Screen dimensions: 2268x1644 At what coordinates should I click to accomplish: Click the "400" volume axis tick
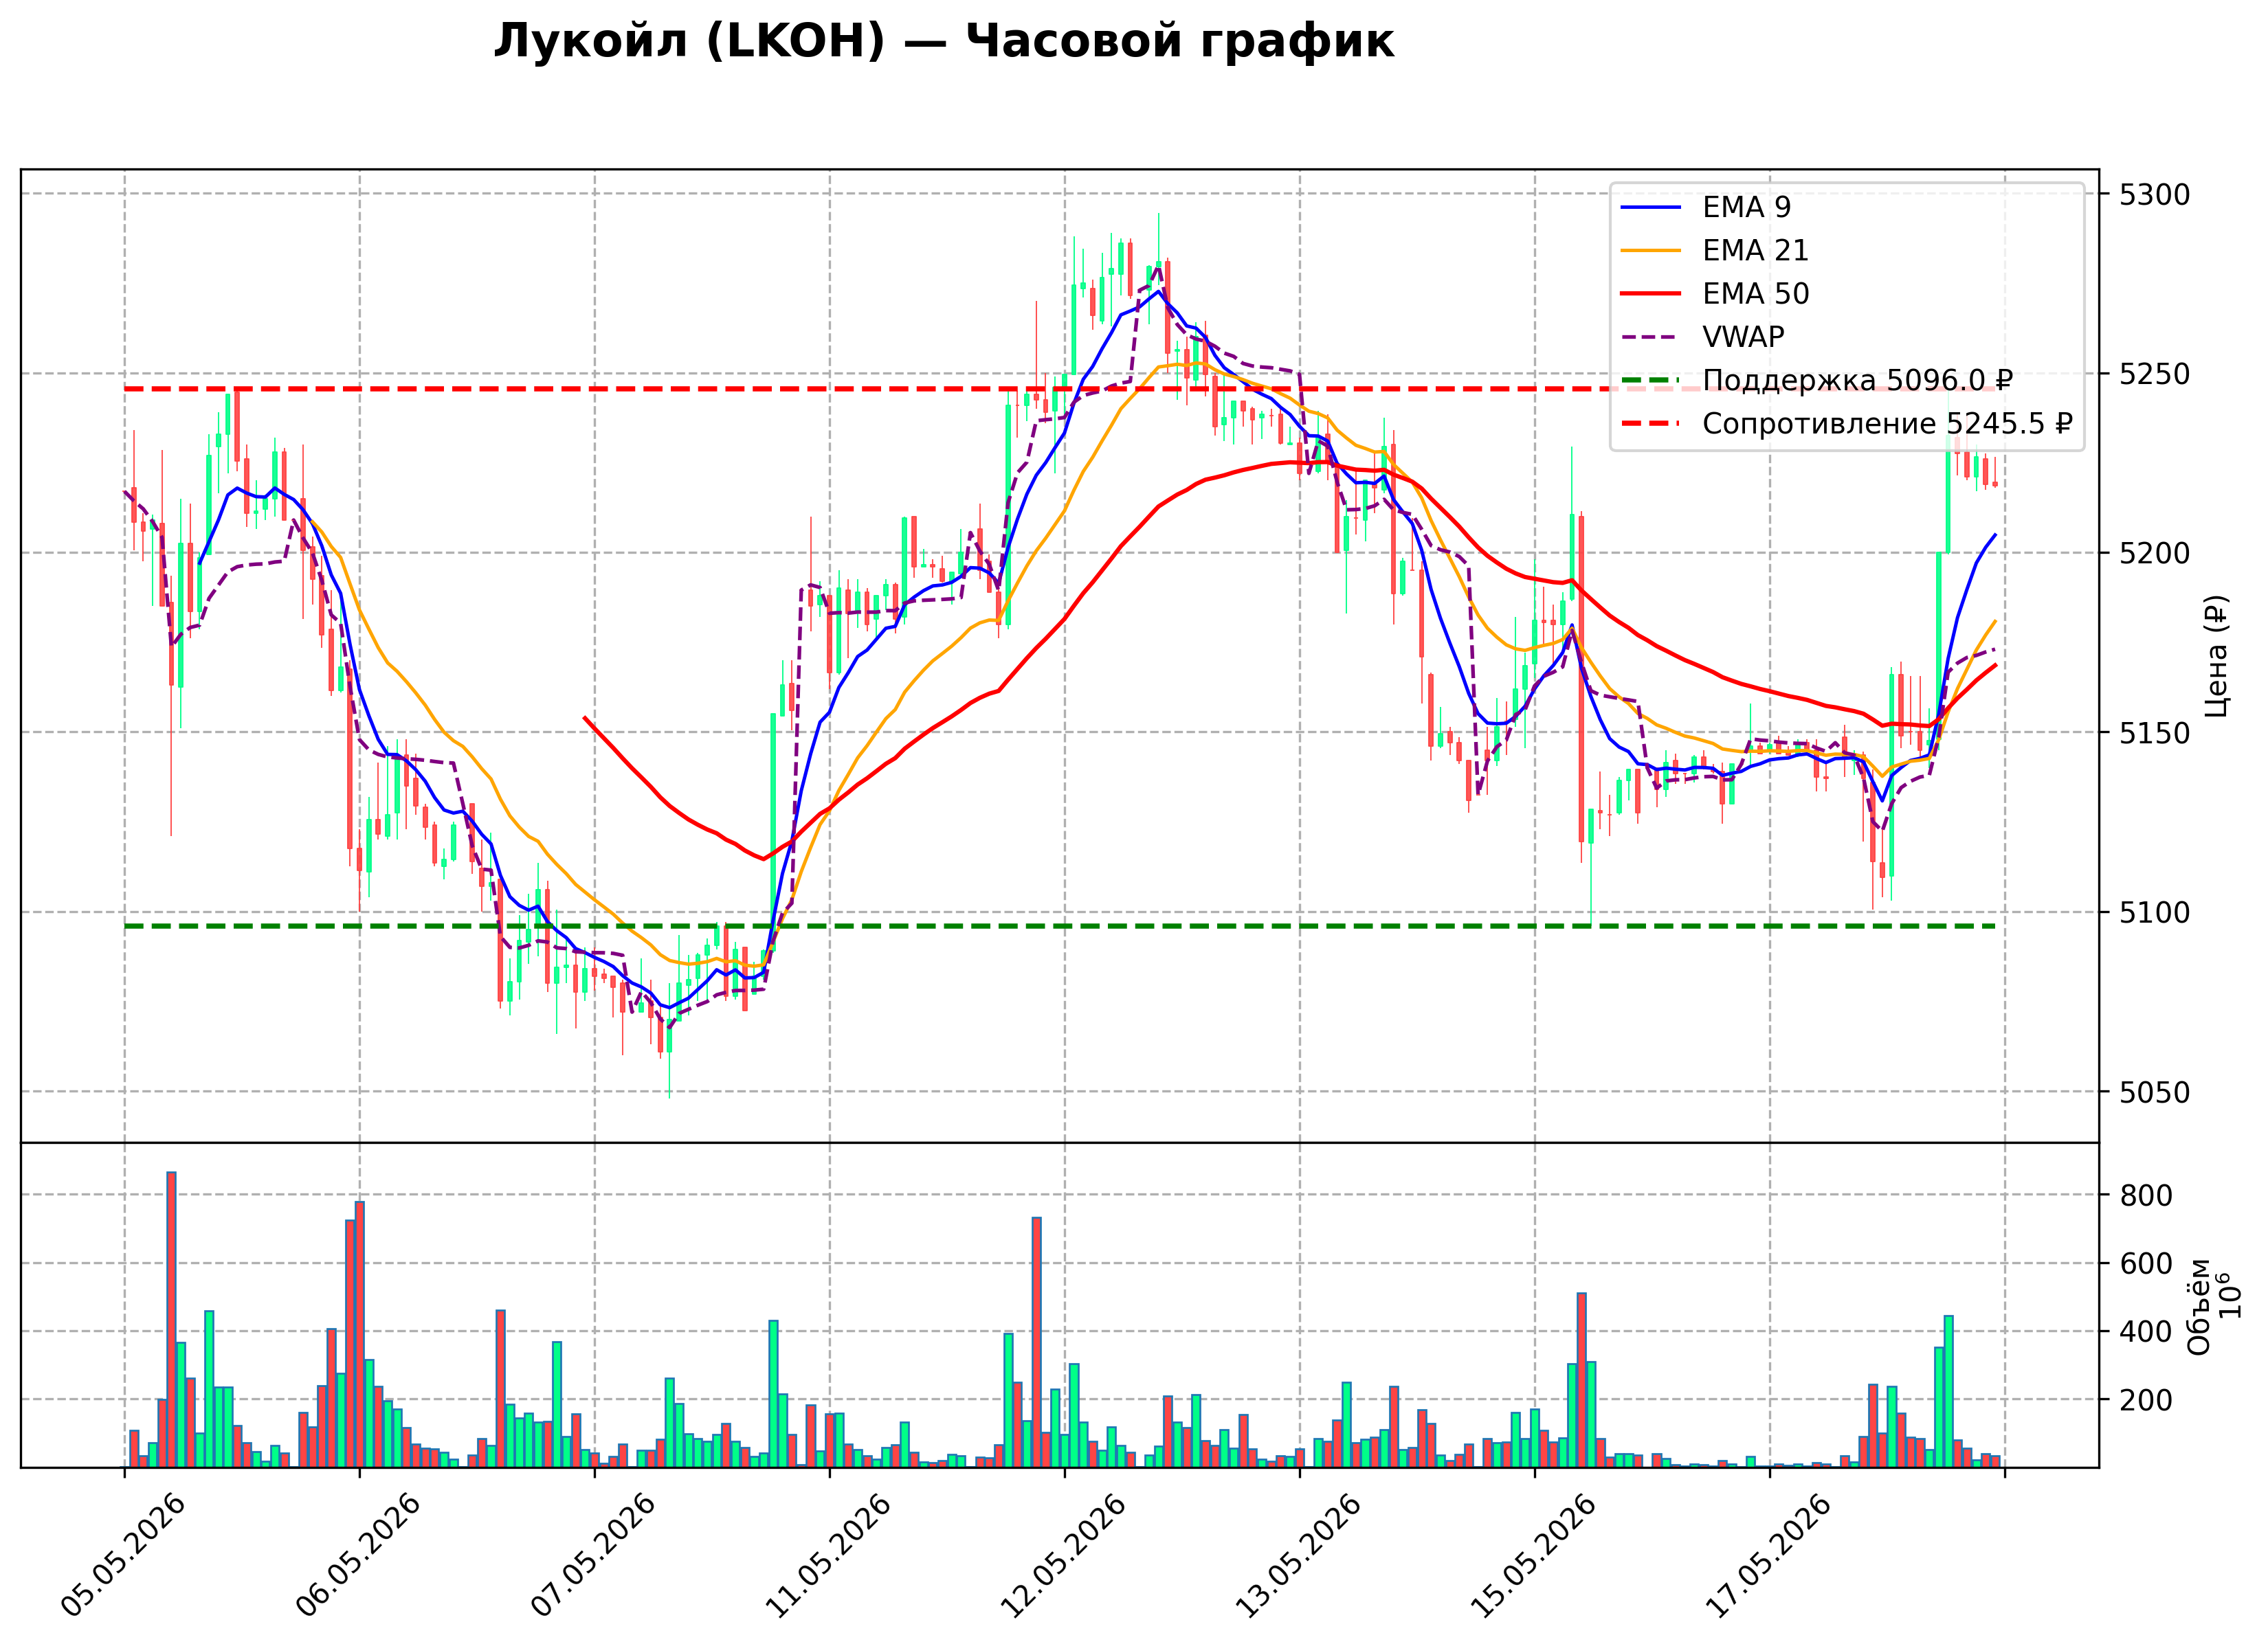click(x=2146, y=1332)
